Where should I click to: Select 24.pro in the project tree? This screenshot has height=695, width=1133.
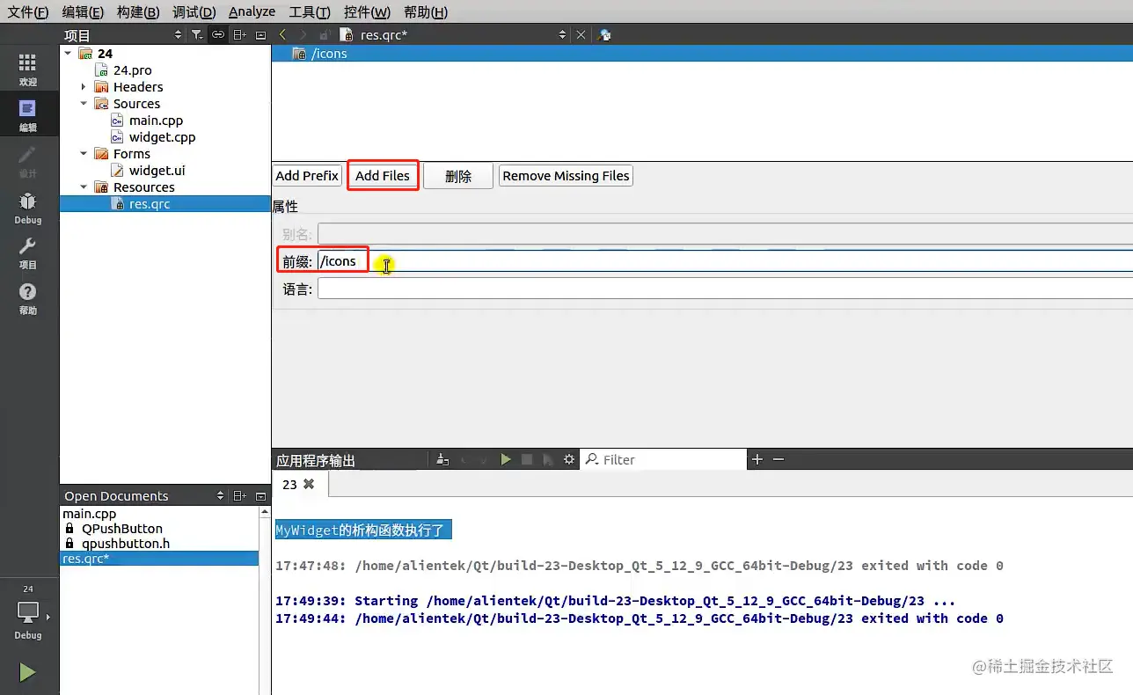133,70
